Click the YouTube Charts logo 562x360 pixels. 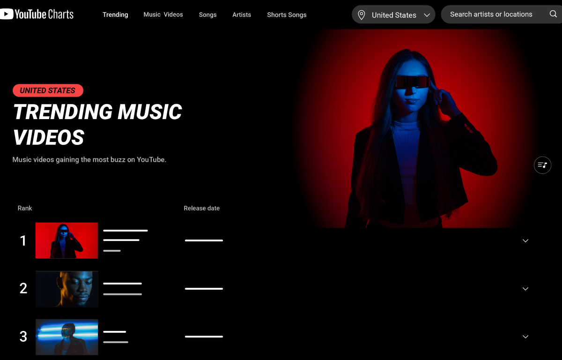37,14
